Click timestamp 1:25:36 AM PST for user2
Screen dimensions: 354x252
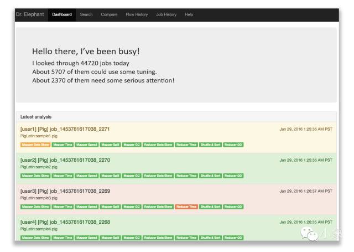click(306, 160)
